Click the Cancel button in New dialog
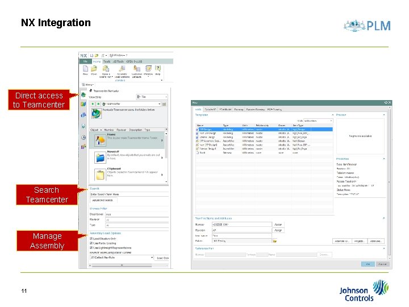 [382, 264]
